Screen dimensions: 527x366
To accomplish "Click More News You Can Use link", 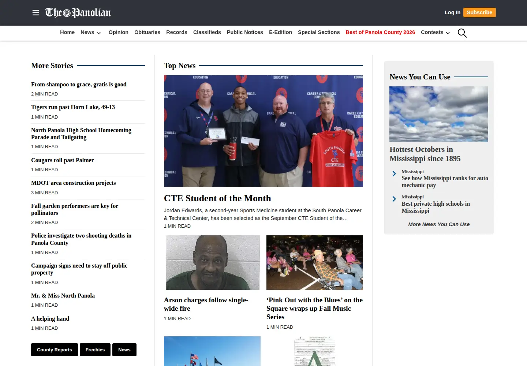I will click(439, 224).
